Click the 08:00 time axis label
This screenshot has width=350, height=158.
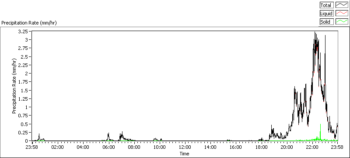tap(134, 147)
